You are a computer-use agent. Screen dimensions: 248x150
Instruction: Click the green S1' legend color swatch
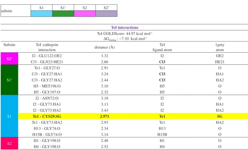63,14
